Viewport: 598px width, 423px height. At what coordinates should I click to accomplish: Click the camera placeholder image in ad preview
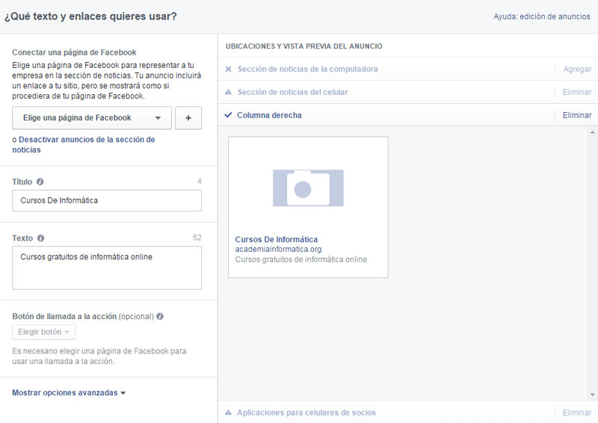(308, 188)
